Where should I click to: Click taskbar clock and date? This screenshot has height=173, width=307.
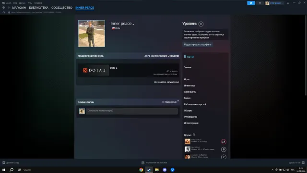click(301, 170)
